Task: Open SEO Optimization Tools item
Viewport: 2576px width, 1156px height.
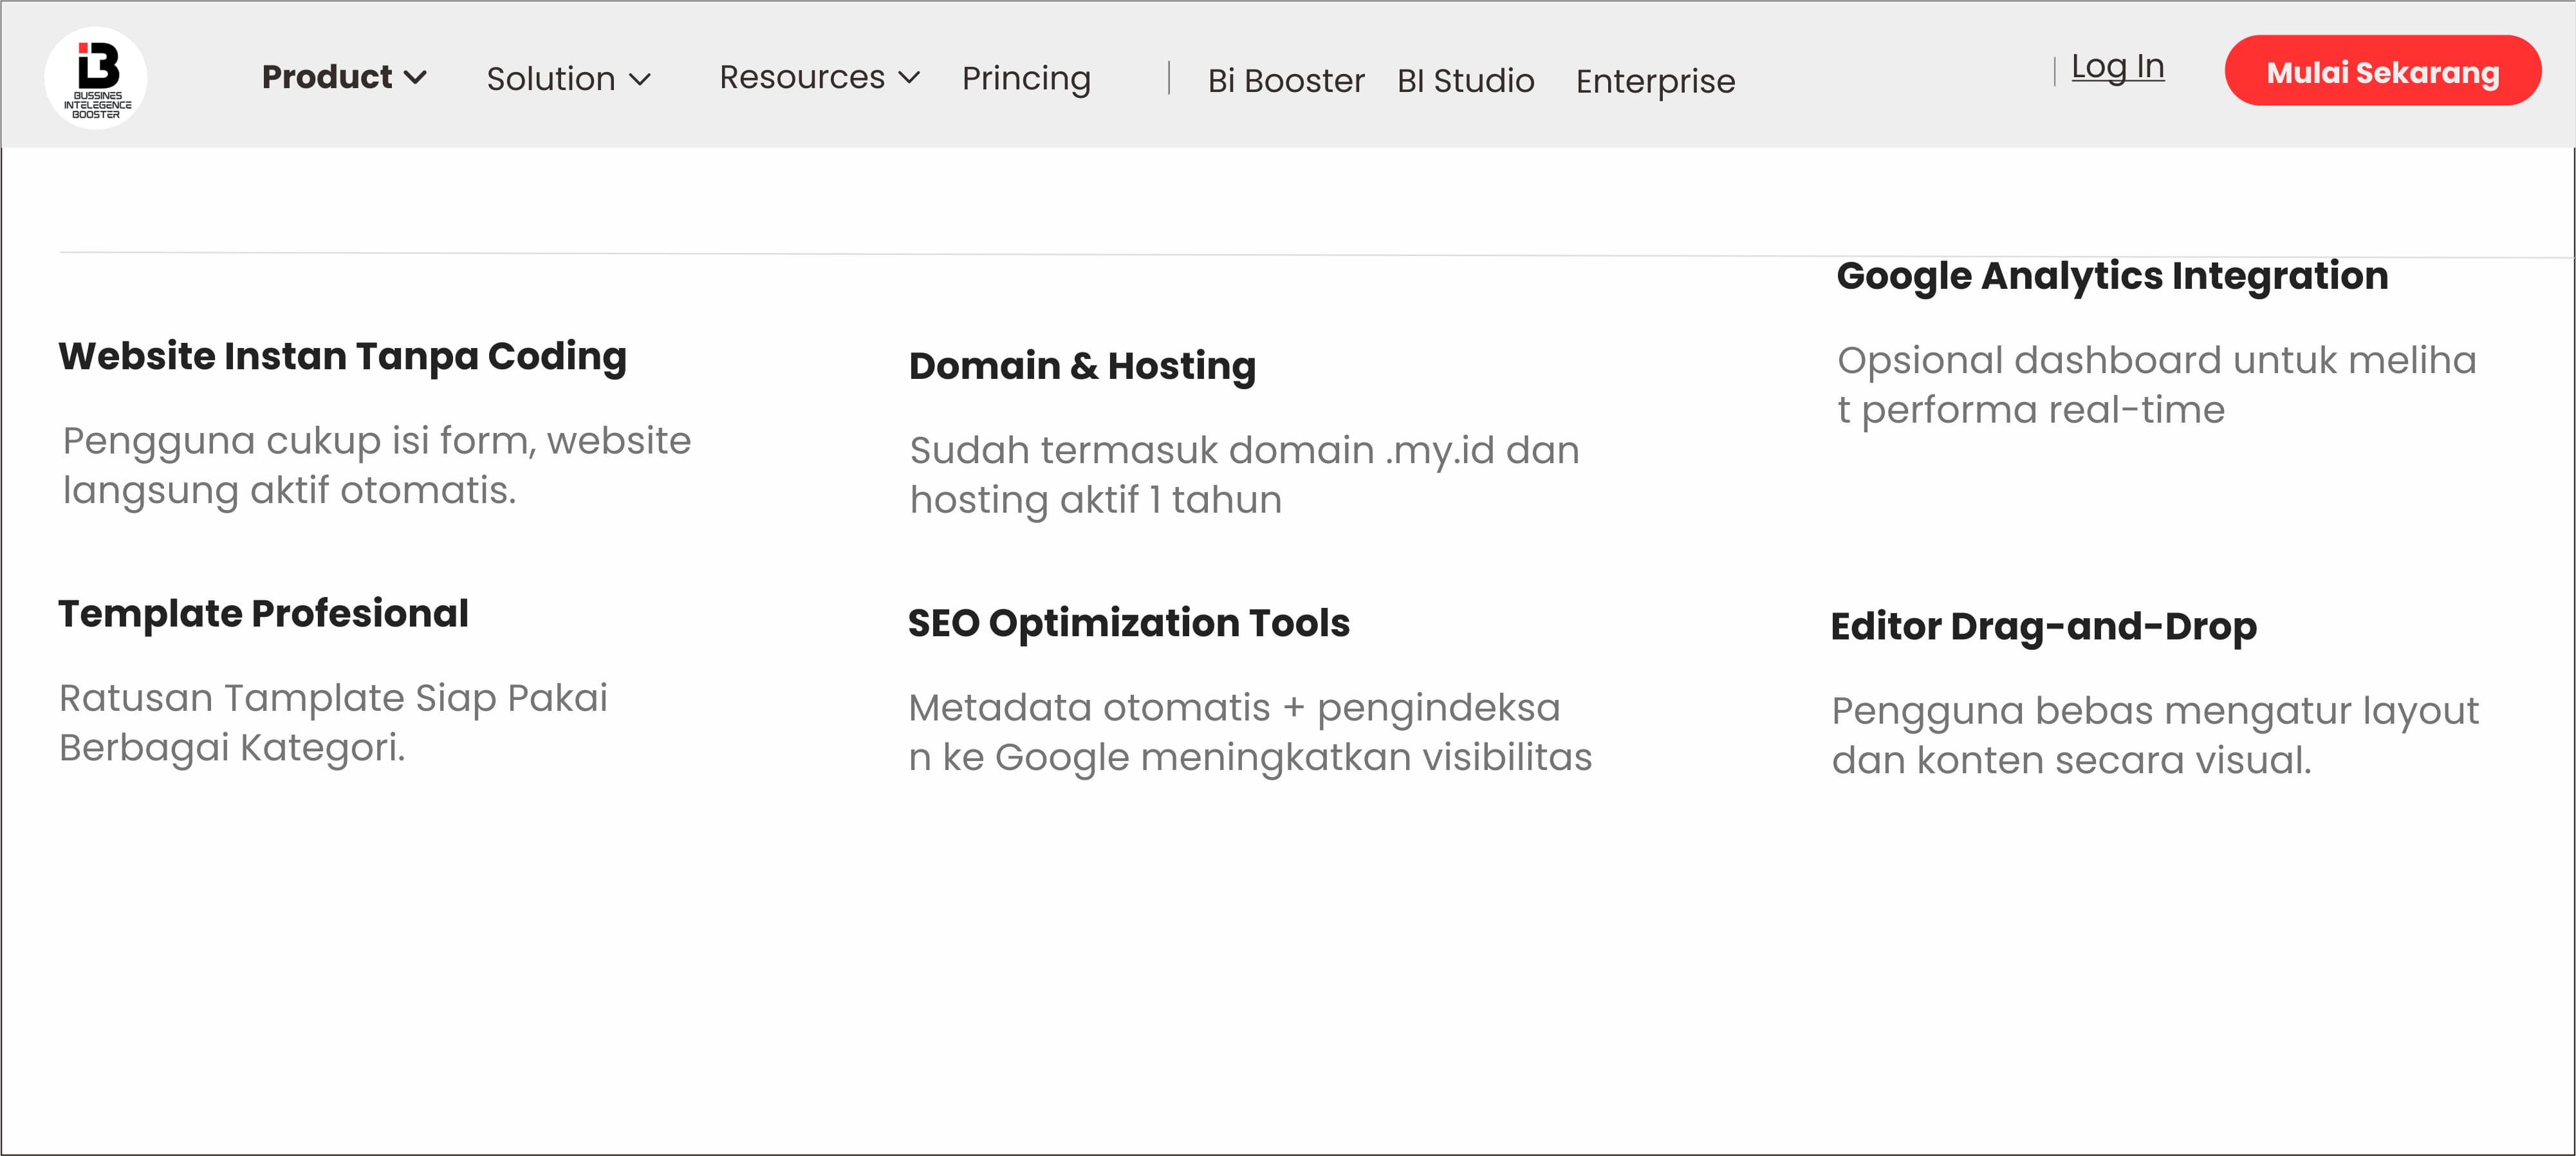Action: click(x=1128, y=623)
